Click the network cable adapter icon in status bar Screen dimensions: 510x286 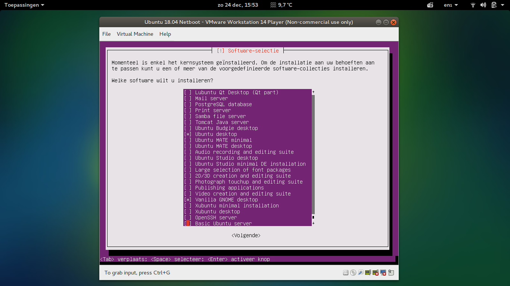tap(361, 273)
